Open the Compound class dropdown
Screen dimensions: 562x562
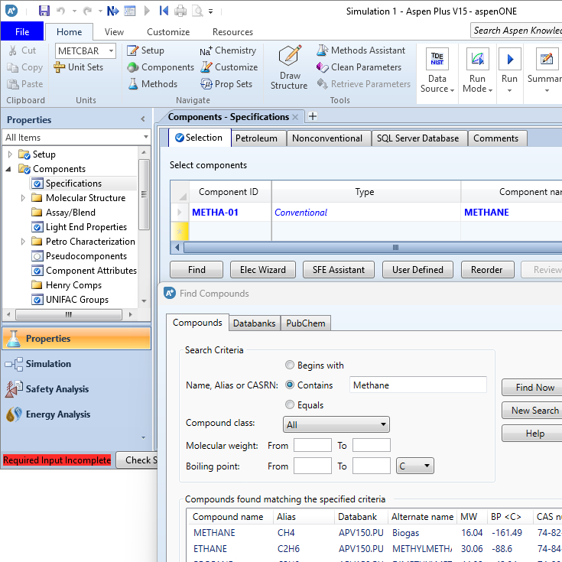pyautogui.click(x=336, y=424)
